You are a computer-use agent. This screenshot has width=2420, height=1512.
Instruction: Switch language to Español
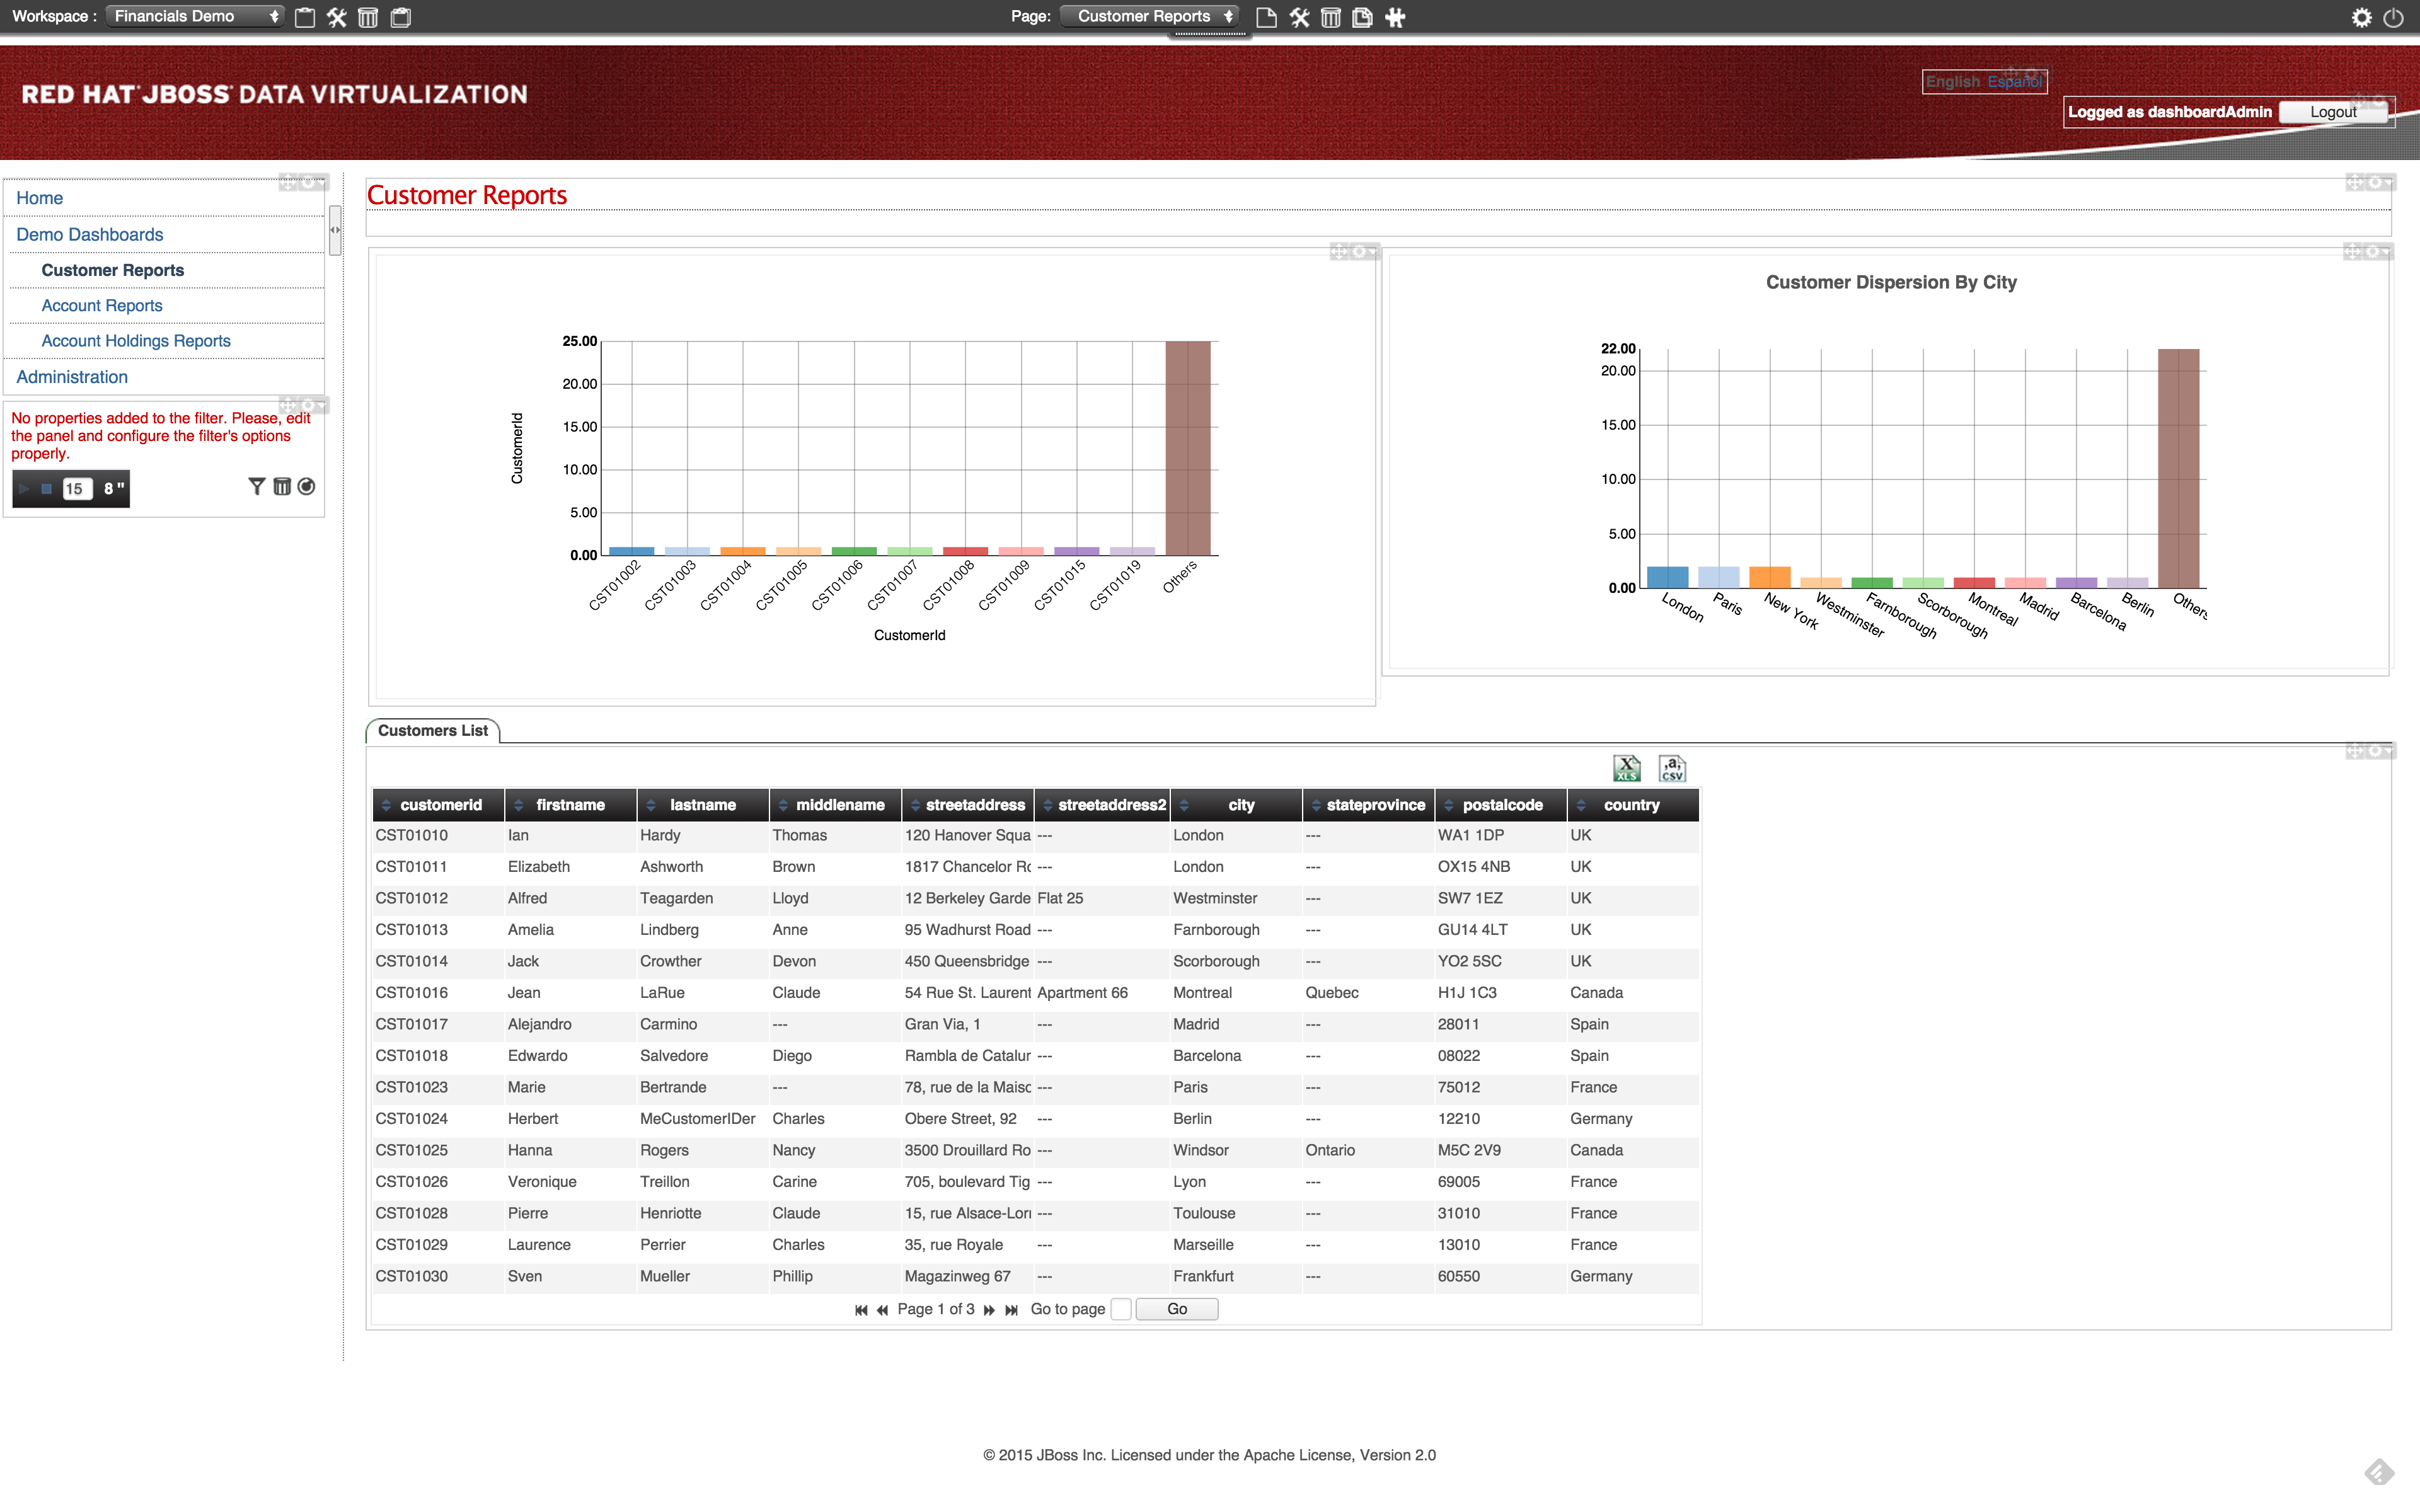point(2014,82)
